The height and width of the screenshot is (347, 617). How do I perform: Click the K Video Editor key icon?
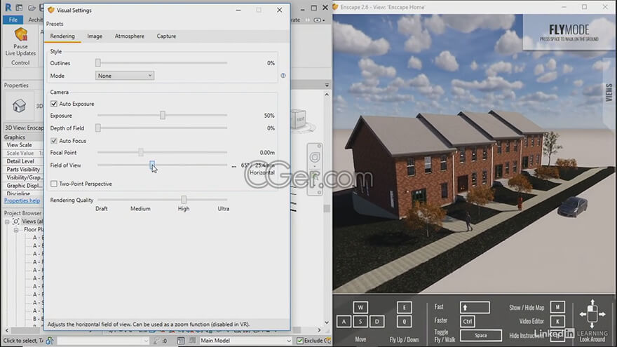click(557, 321)
